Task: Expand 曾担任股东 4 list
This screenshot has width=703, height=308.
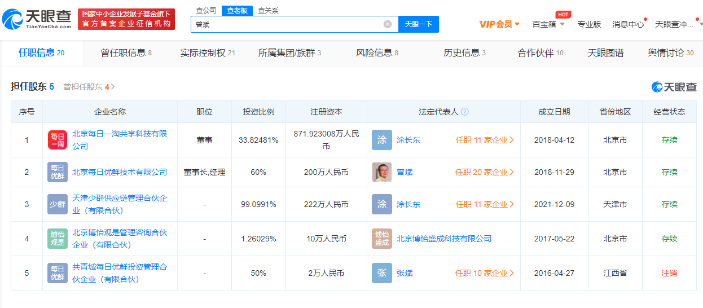Action: [89, 87]
